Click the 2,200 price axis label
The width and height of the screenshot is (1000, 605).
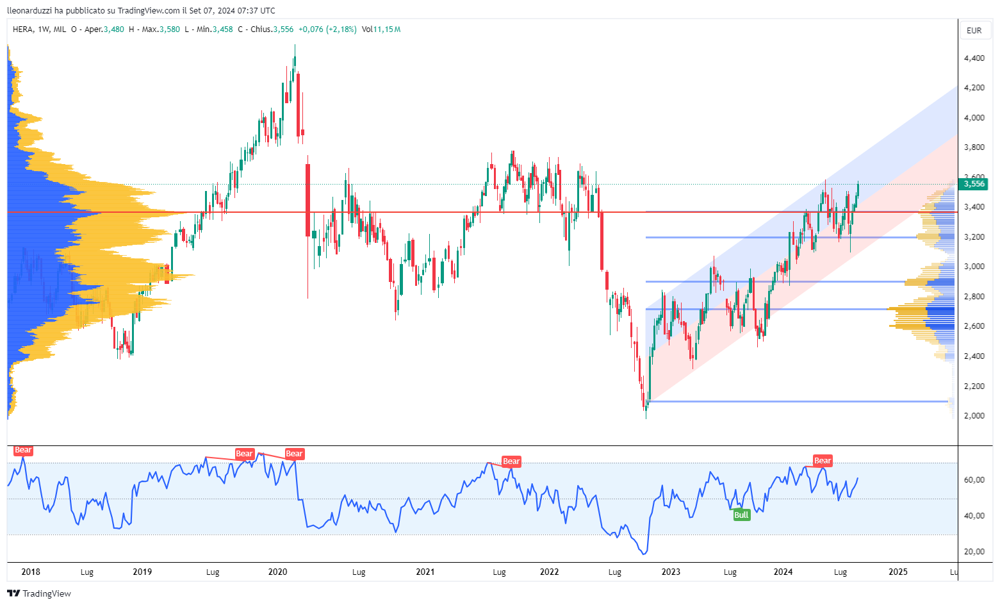coord(974,386)
